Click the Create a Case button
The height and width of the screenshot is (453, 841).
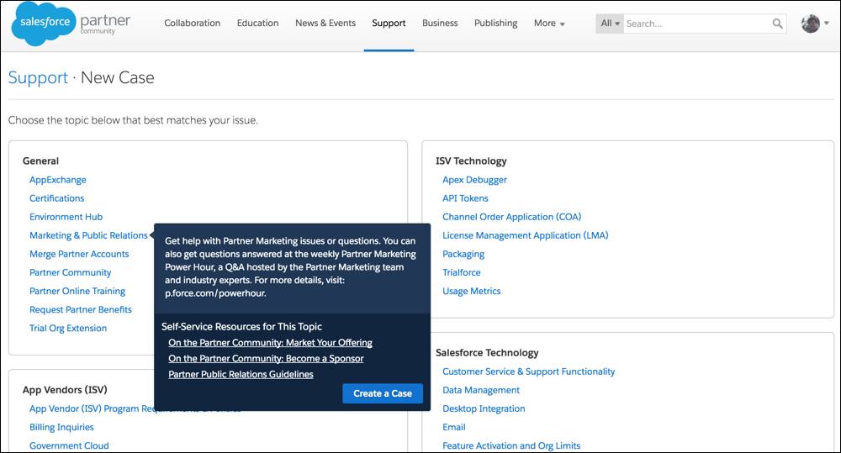coord(383,393)
